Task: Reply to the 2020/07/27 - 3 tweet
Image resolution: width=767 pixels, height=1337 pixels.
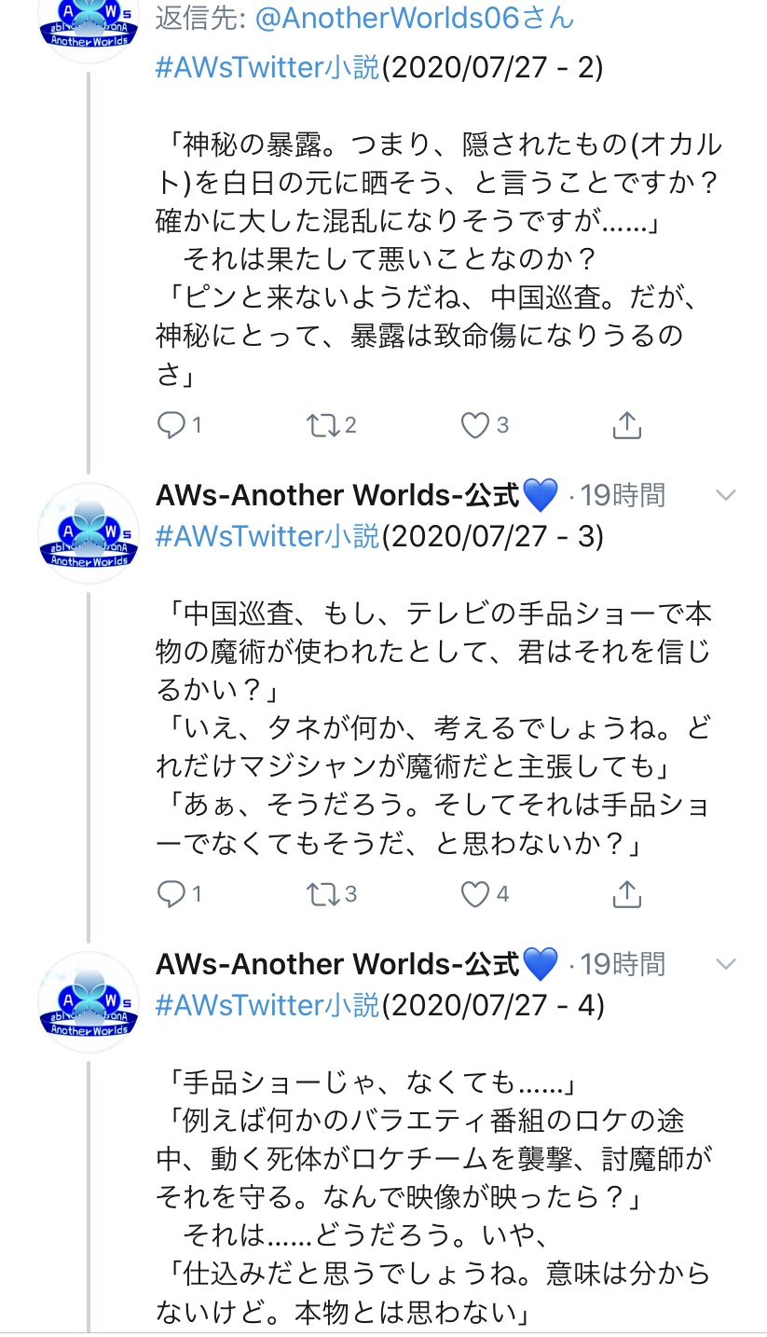Action: click(x=171, y=895)
